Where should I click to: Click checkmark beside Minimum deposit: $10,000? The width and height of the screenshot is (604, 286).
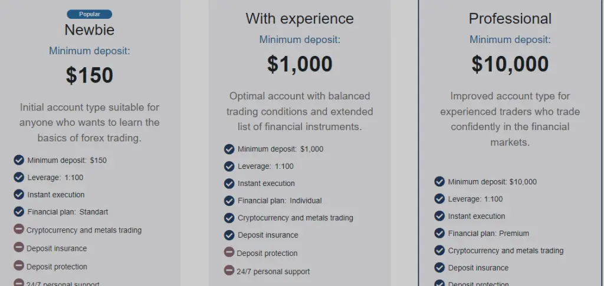click(x=439, y=181)
